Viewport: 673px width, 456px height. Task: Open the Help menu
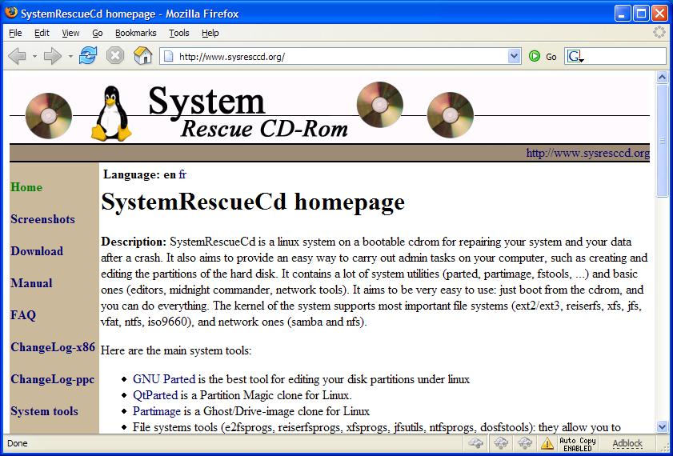tap(210, 33)
